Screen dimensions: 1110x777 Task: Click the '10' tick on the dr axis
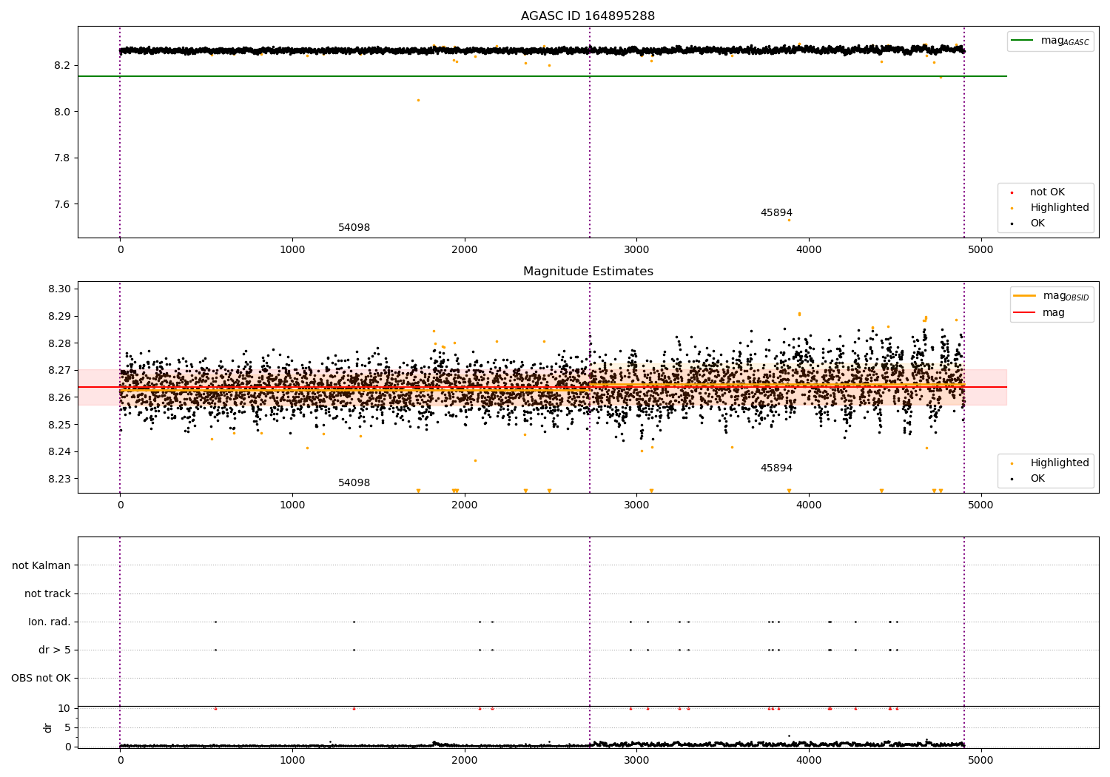click(x=64, y=708)
